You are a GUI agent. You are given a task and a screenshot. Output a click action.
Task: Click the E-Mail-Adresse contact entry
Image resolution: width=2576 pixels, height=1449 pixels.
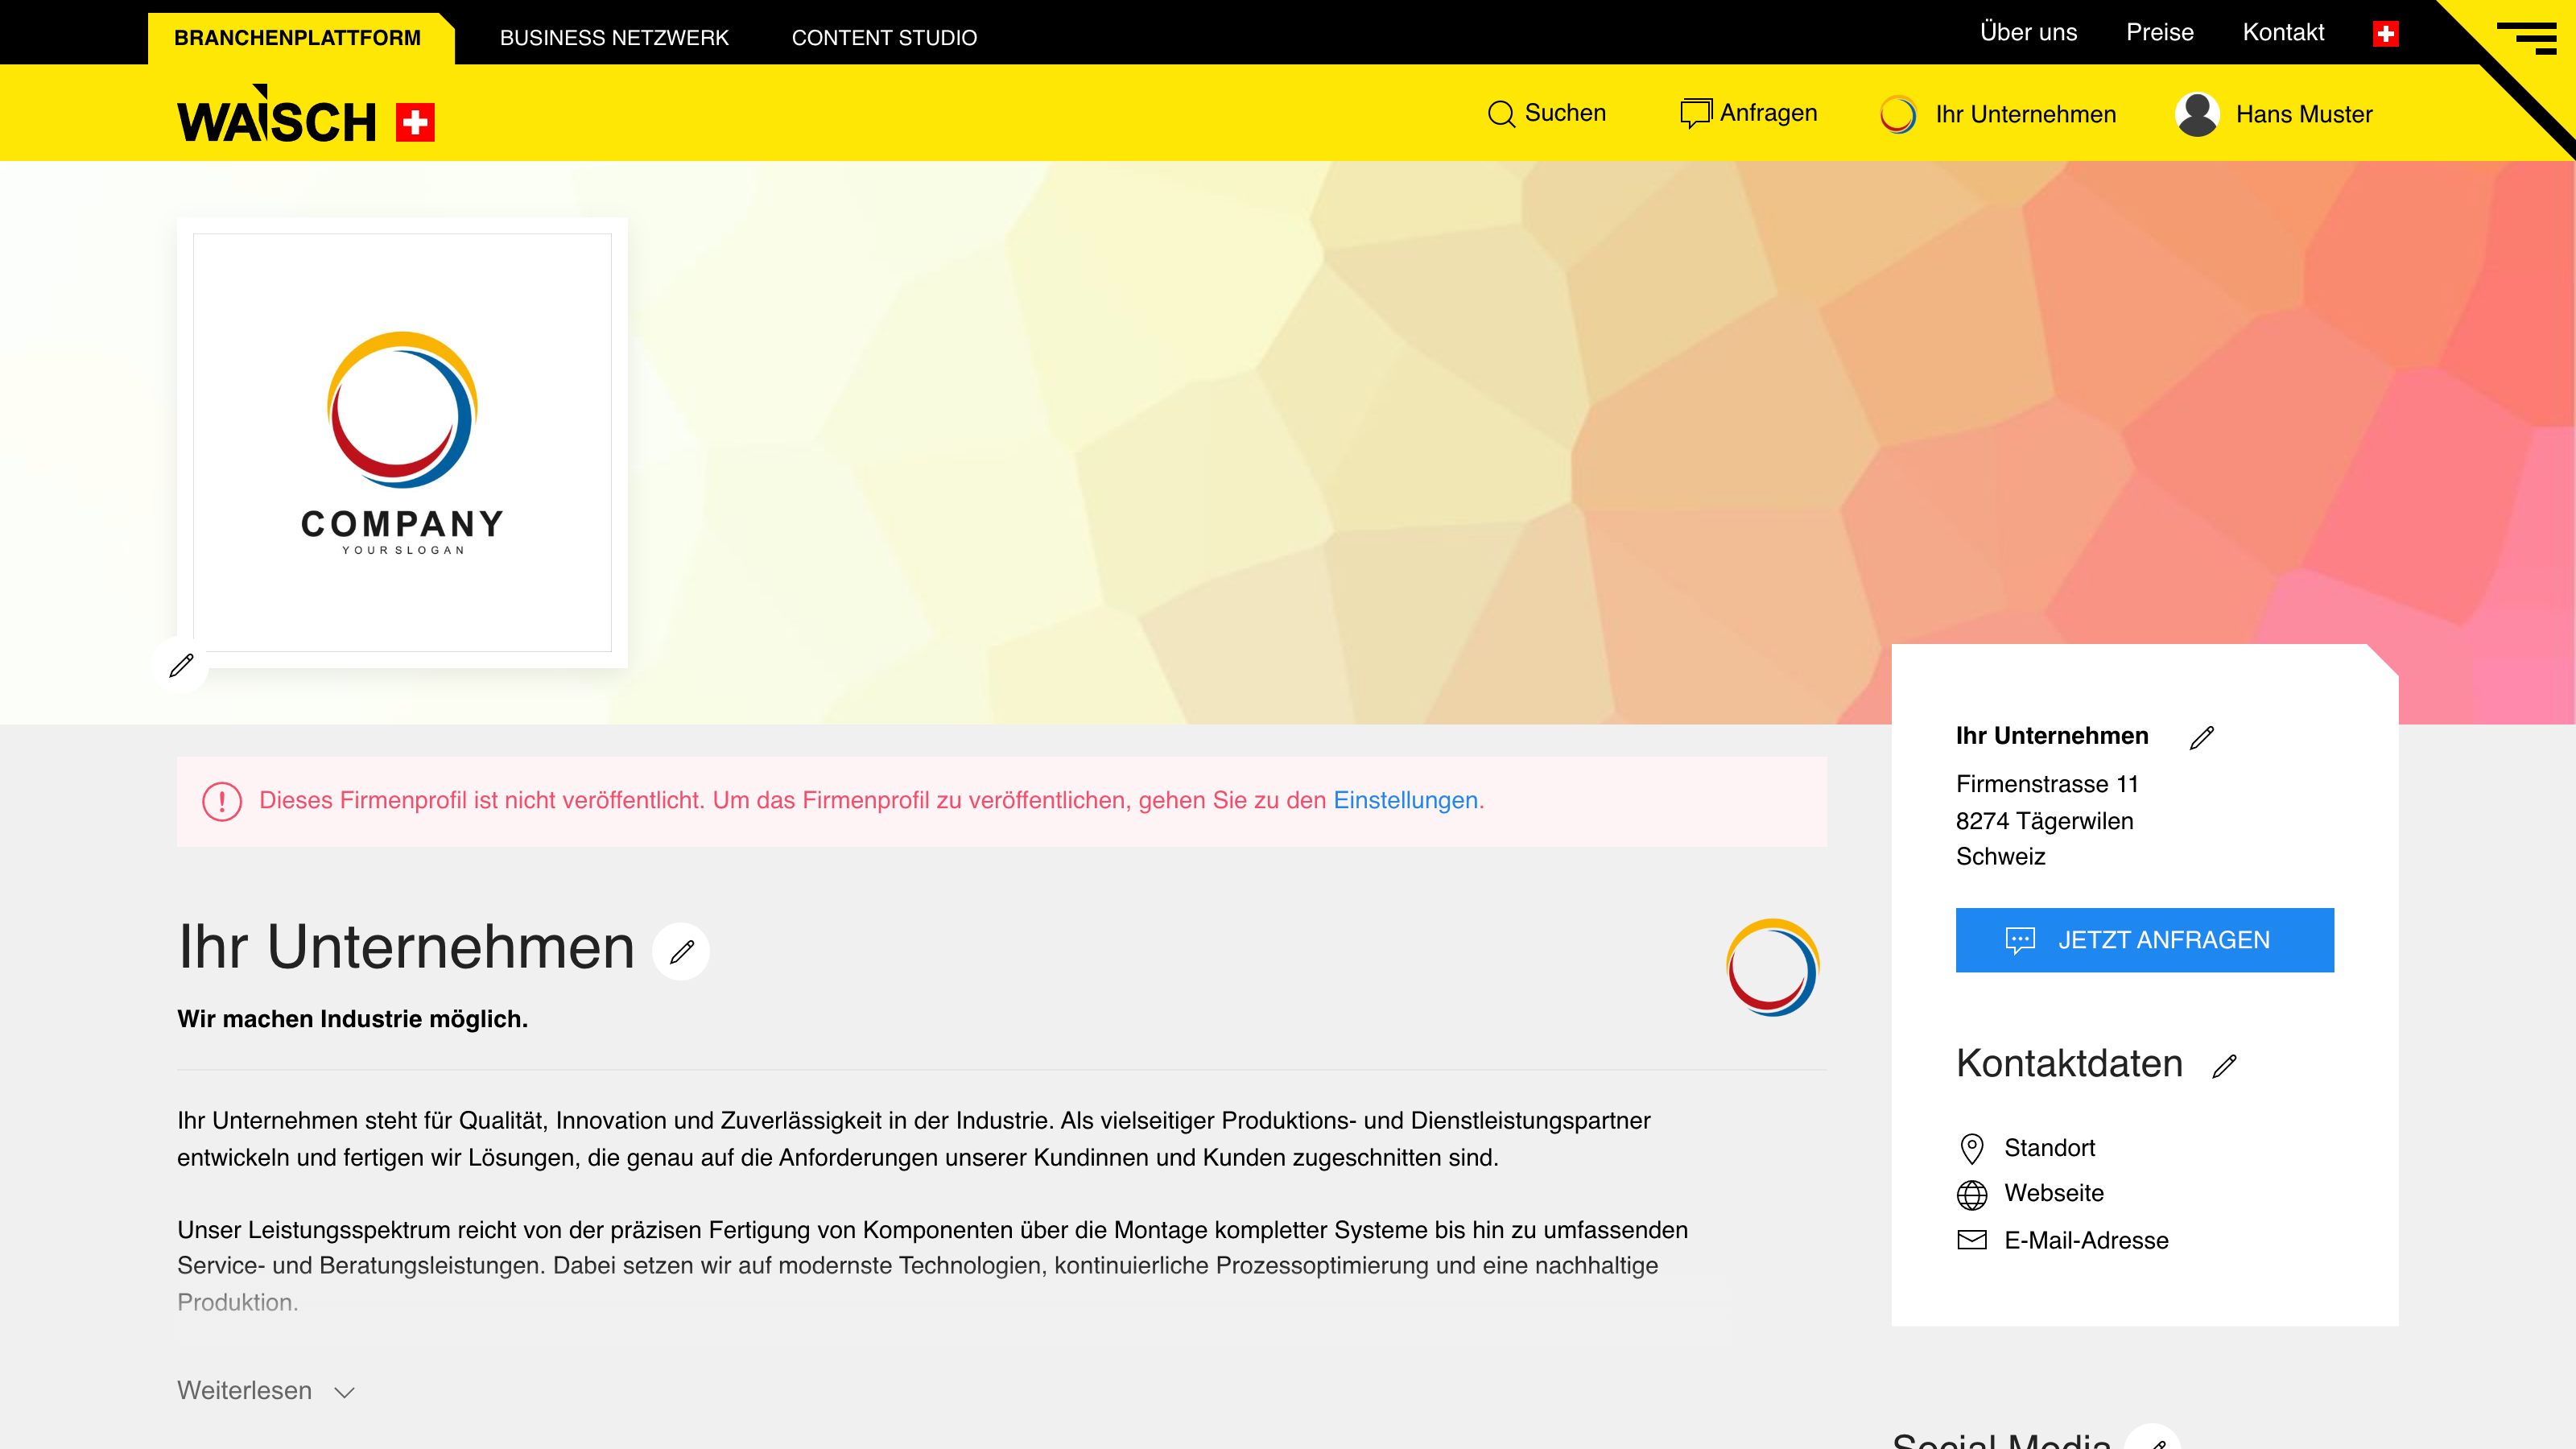pyautogui.click(x=2086, y=1240)
